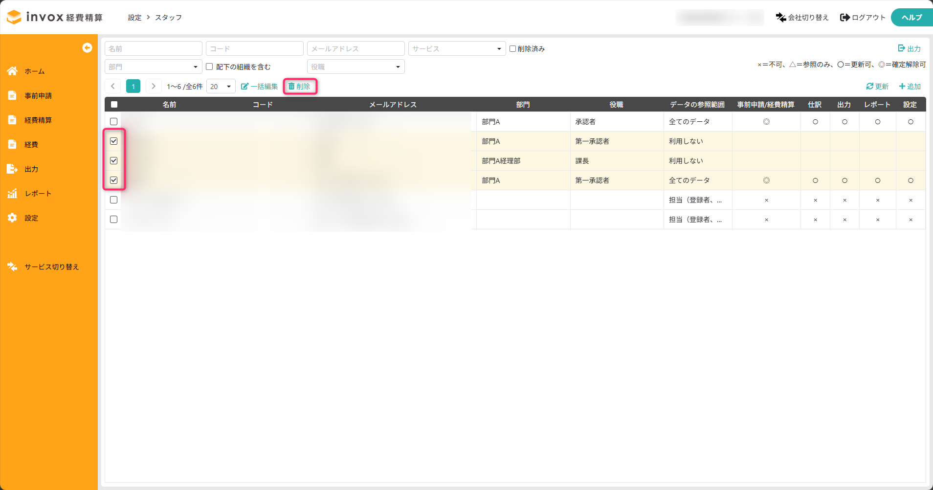Click the bulk edit pencil icon

pos(244,87)
